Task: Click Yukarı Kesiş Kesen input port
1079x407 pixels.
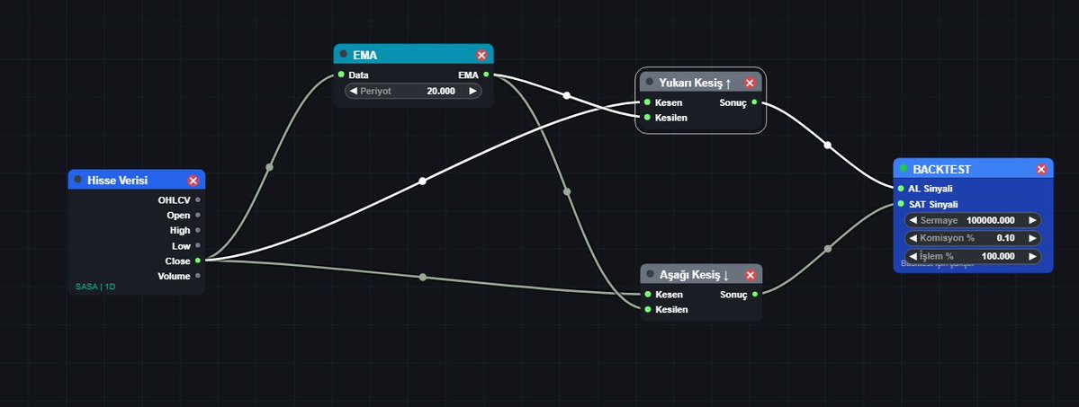Action: click(648, 102)
